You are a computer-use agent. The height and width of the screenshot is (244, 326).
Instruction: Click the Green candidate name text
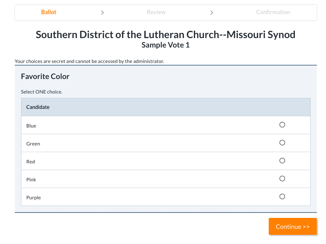point(33,144)
